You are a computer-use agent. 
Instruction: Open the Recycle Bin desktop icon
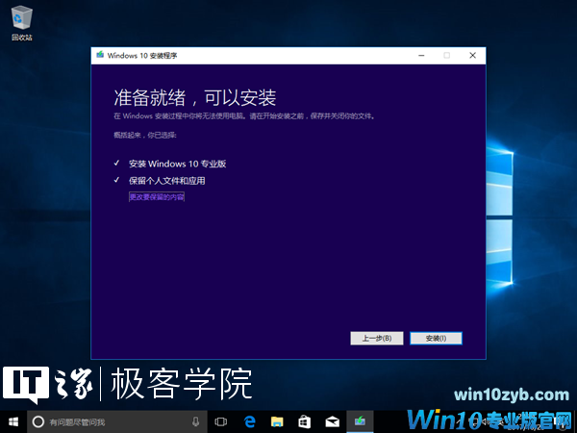pos(20,20)
